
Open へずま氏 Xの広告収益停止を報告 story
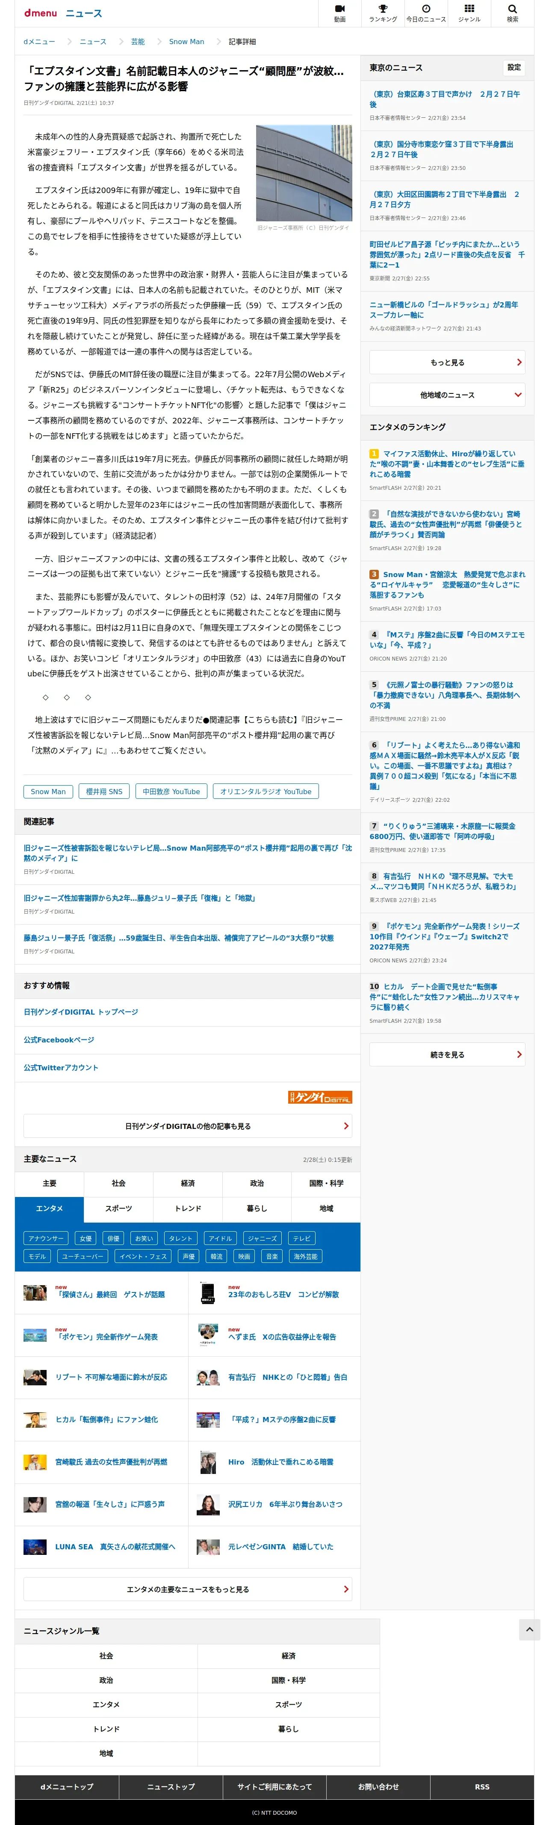(282, 1337)
